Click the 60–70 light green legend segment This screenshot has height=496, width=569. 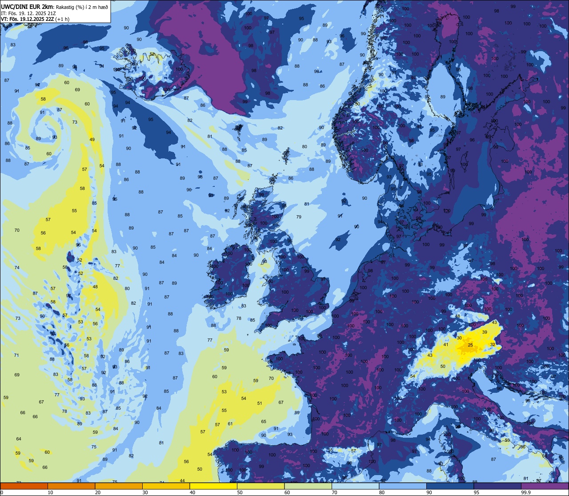click(x=308, y=486)
